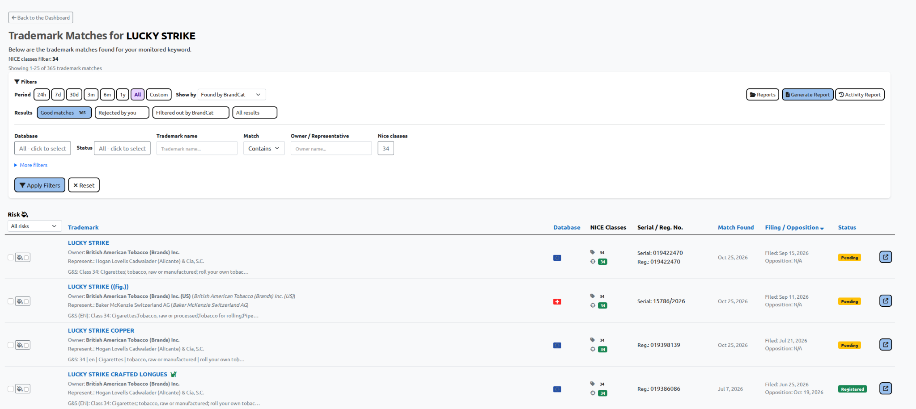Click the Pending badge for serial 019422470

[849, 258]
